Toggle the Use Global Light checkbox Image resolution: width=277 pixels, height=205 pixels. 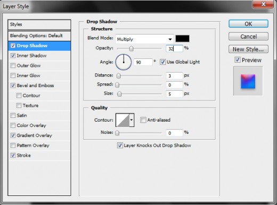[x=162, y=62]
